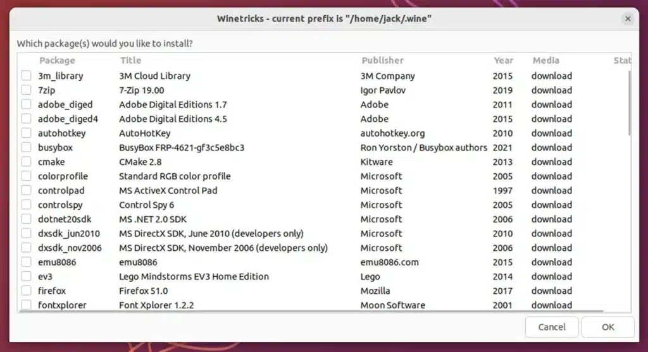Click the "Moon Software" publisher cell
This screenshot has height=352, width=648.
[x=392, y=305]
